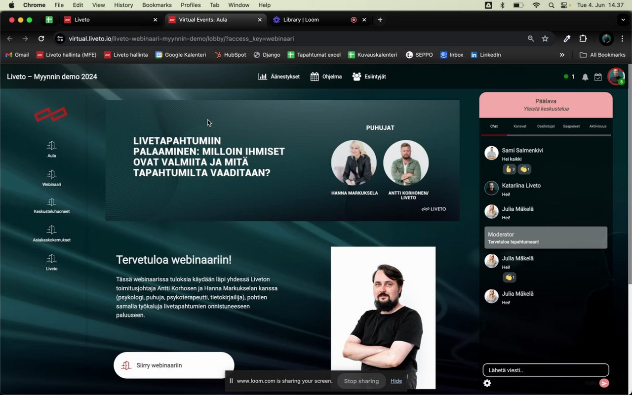
Task: Click Siirry webinaariin button
Action: tap(174, 365)
